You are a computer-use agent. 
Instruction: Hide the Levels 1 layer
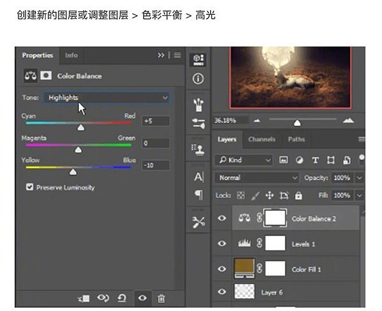point(222,243)
